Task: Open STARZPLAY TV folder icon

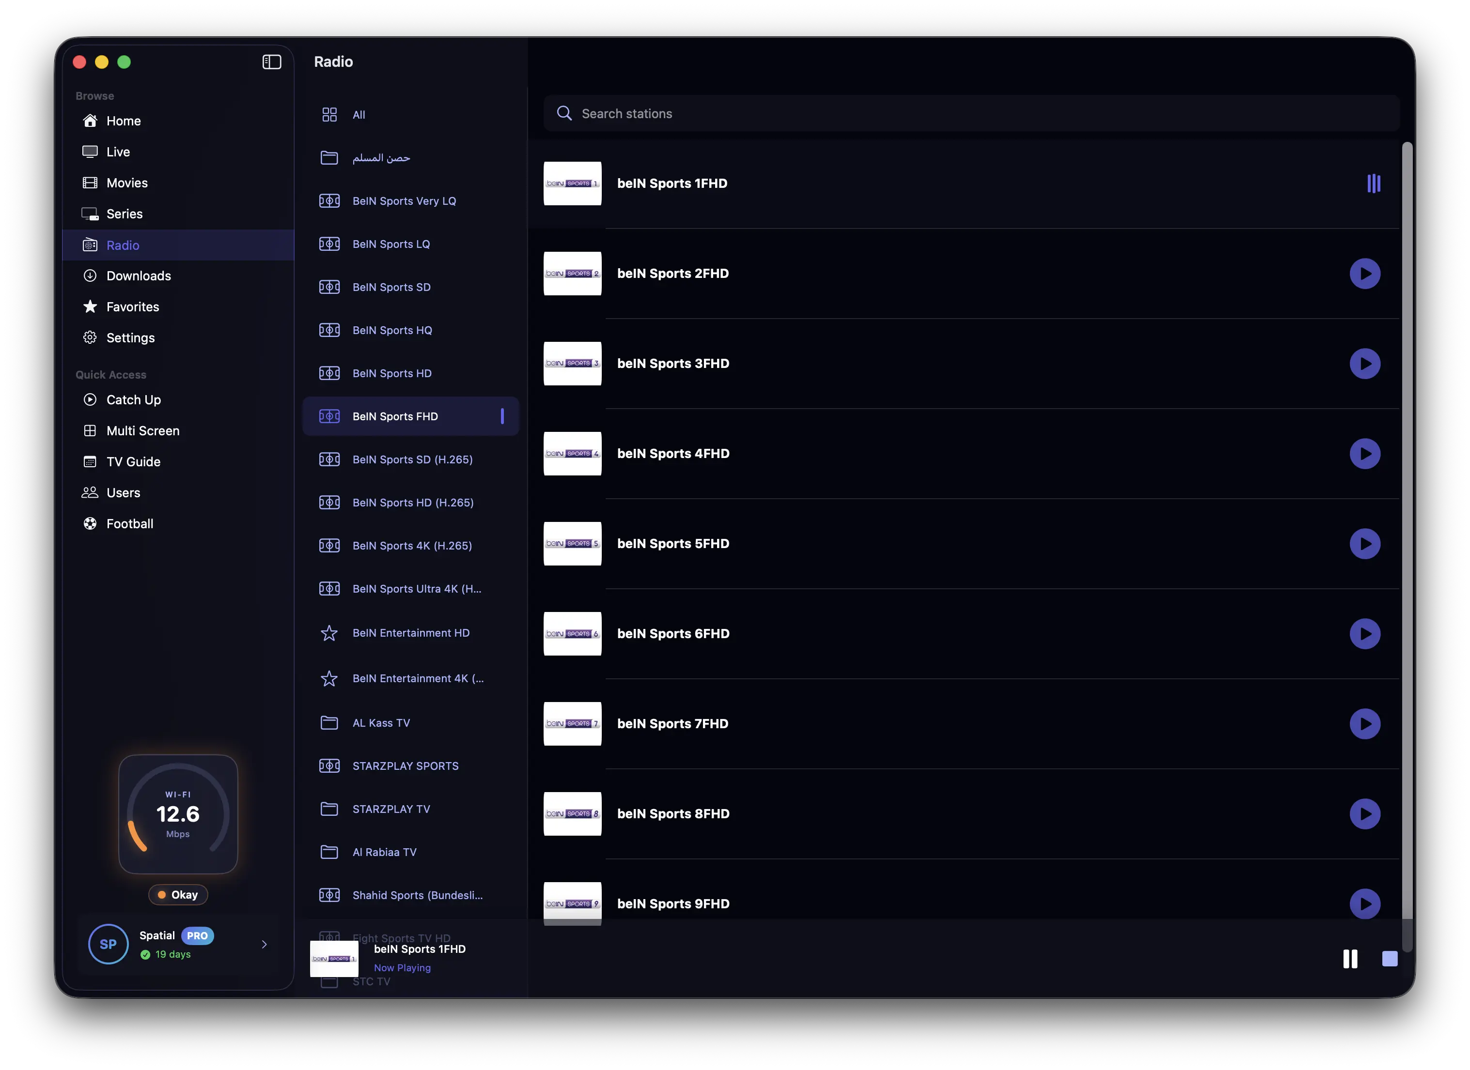Action: click(x=329, y=809)
